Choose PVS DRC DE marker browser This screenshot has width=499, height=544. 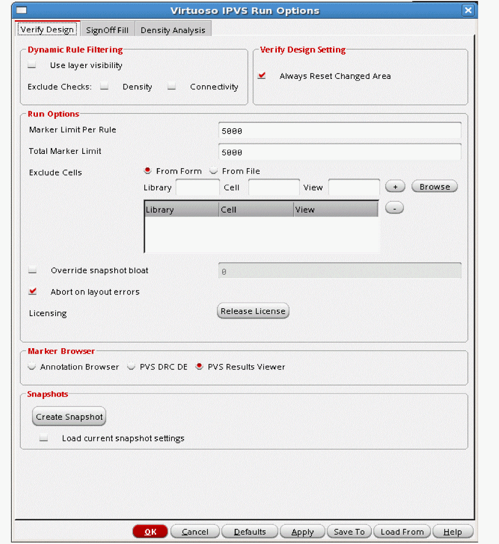[131, 366]
